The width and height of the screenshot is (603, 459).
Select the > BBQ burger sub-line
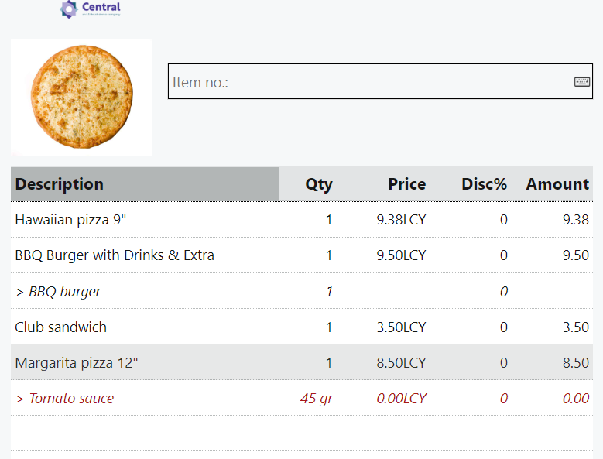(x=58, y=292)
